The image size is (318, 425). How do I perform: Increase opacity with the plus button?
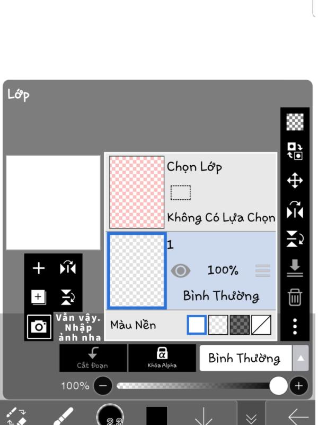coord(298,386)
